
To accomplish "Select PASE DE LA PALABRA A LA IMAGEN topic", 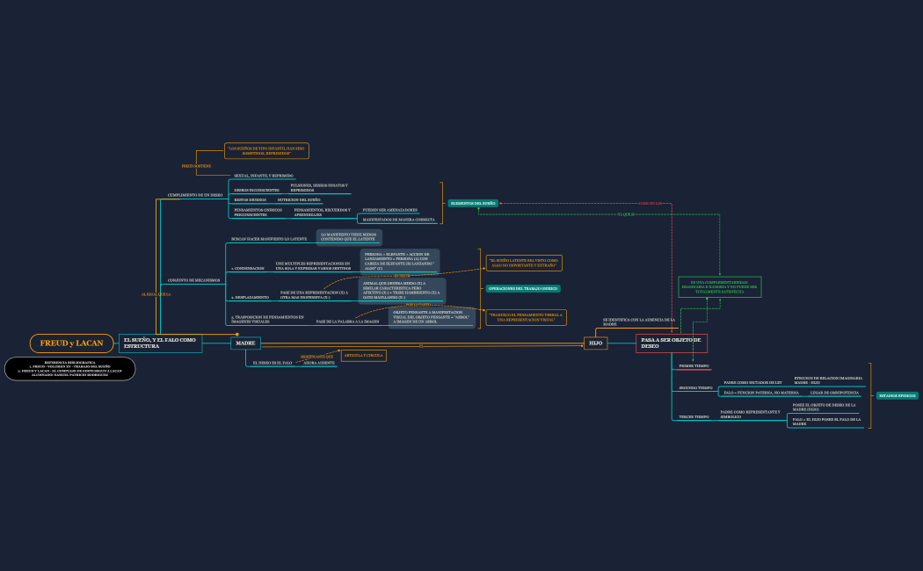I will [x=347, y=322].
